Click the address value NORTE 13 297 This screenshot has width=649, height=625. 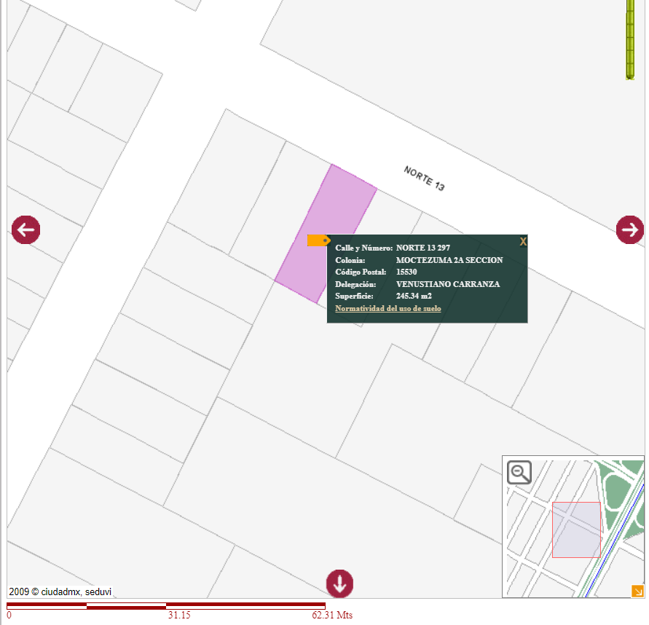click(422, 248)
